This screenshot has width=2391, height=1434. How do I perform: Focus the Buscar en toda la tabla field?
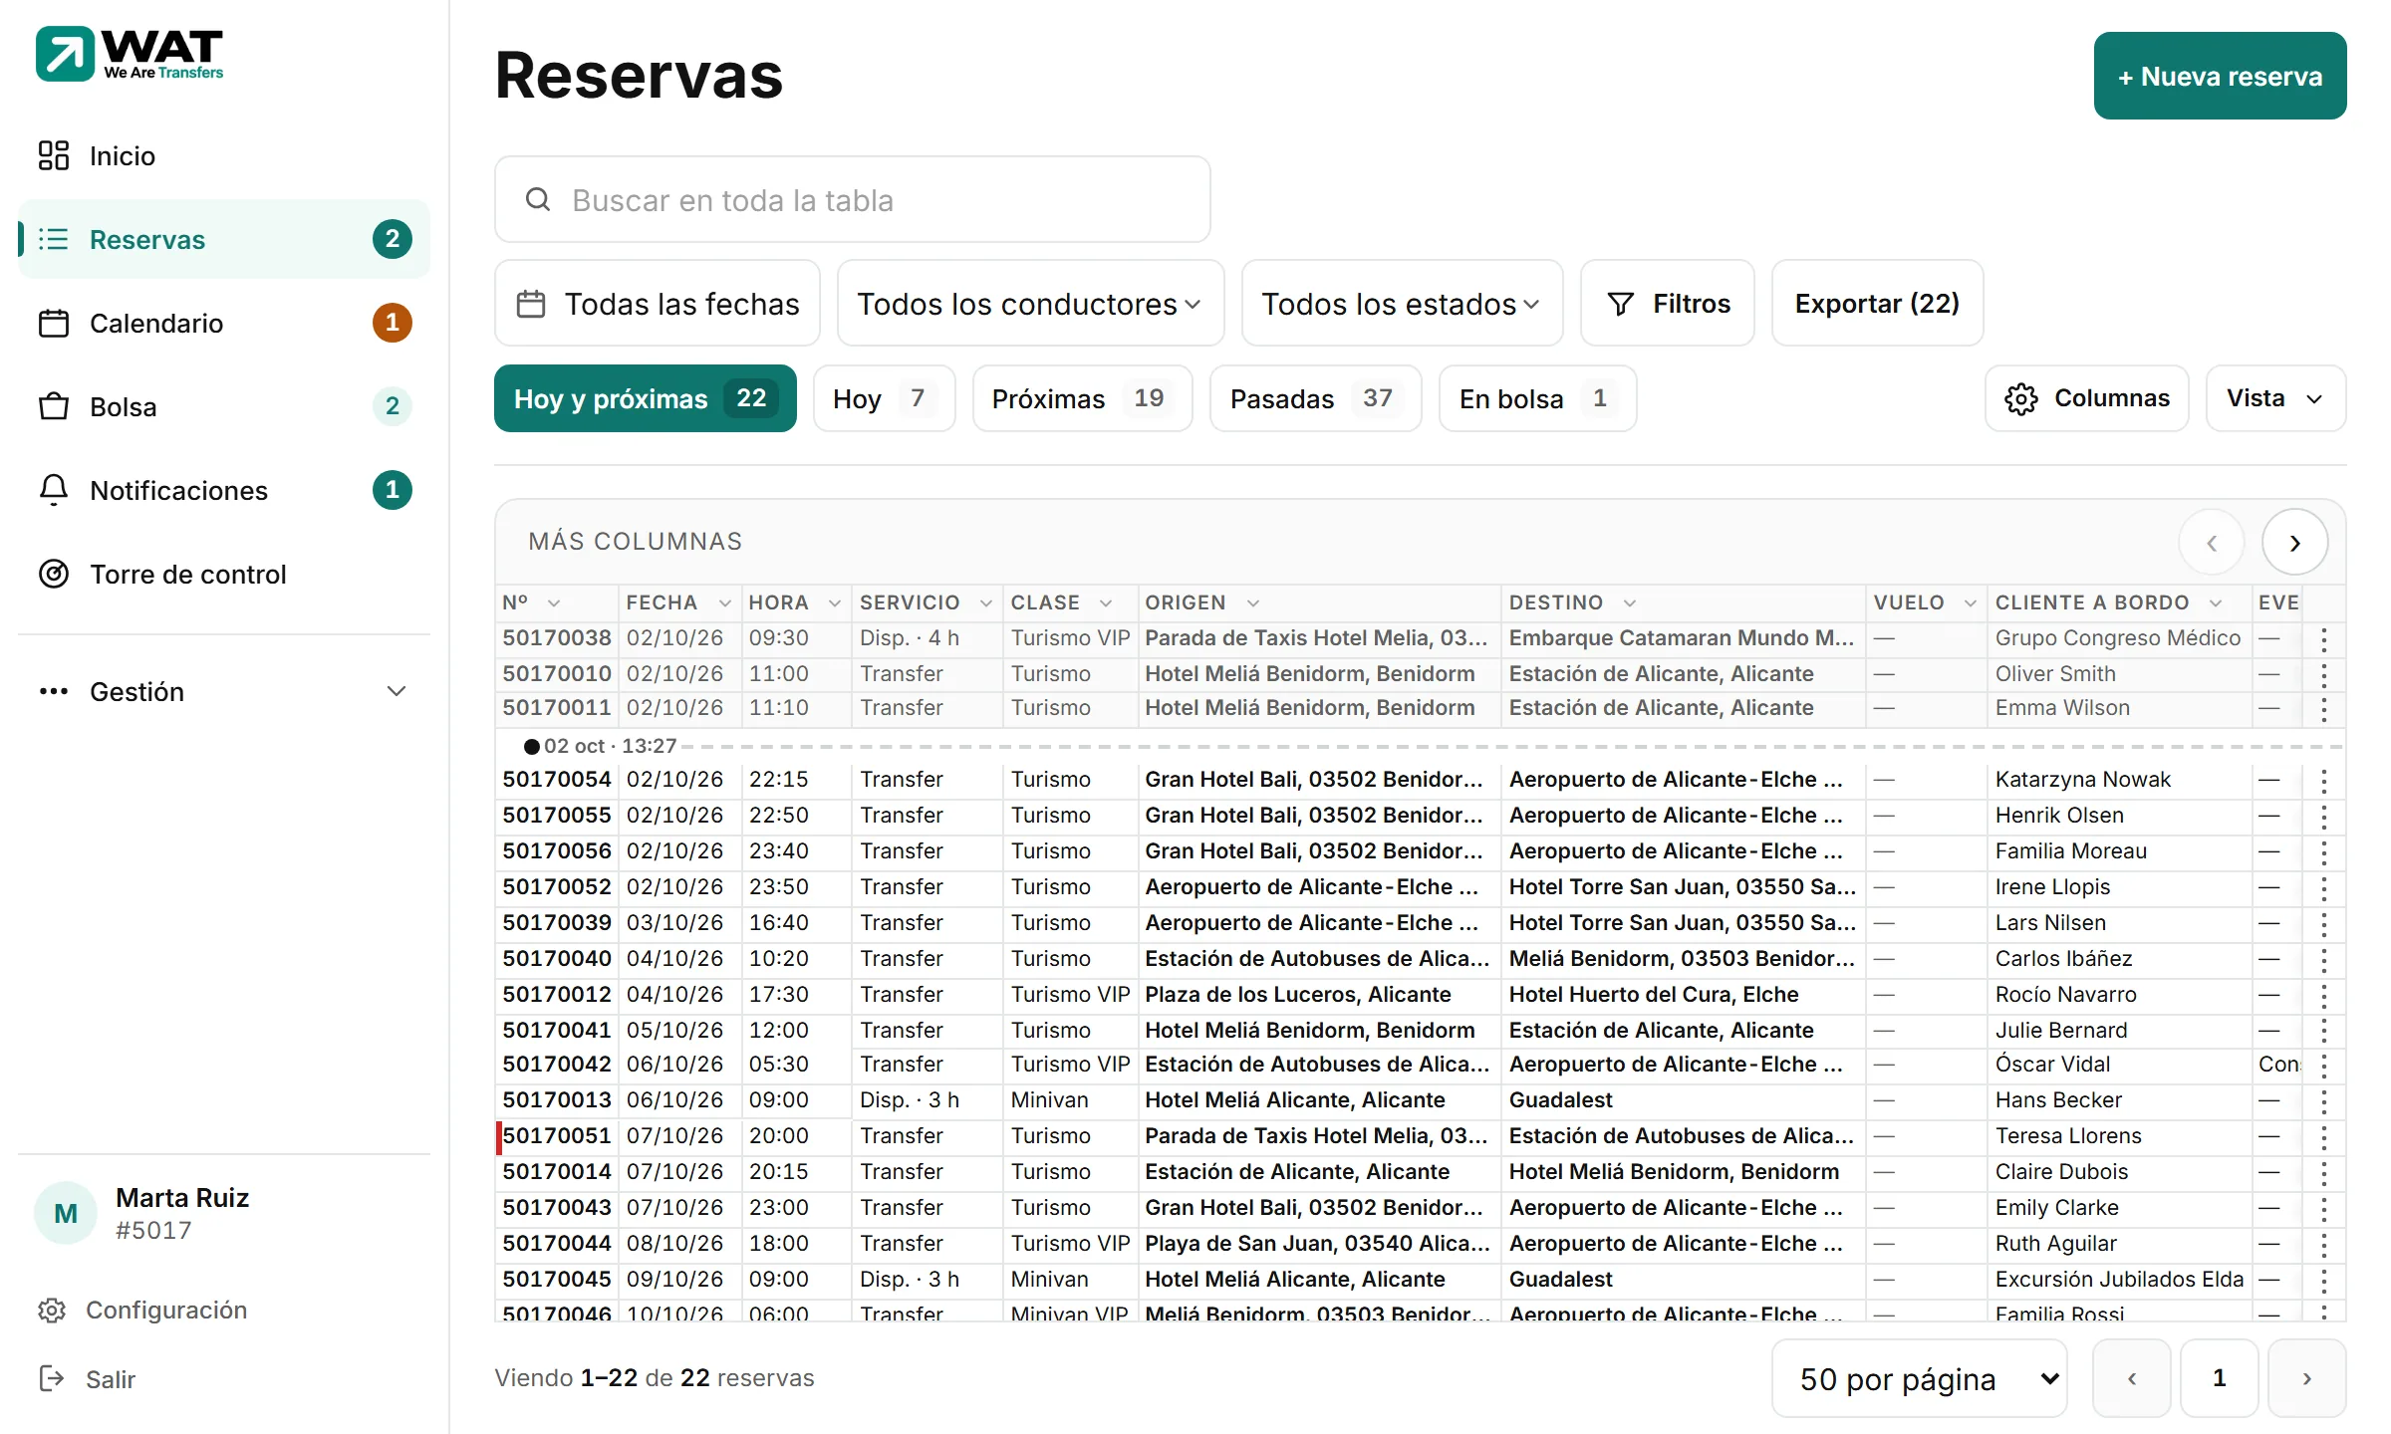853,200
